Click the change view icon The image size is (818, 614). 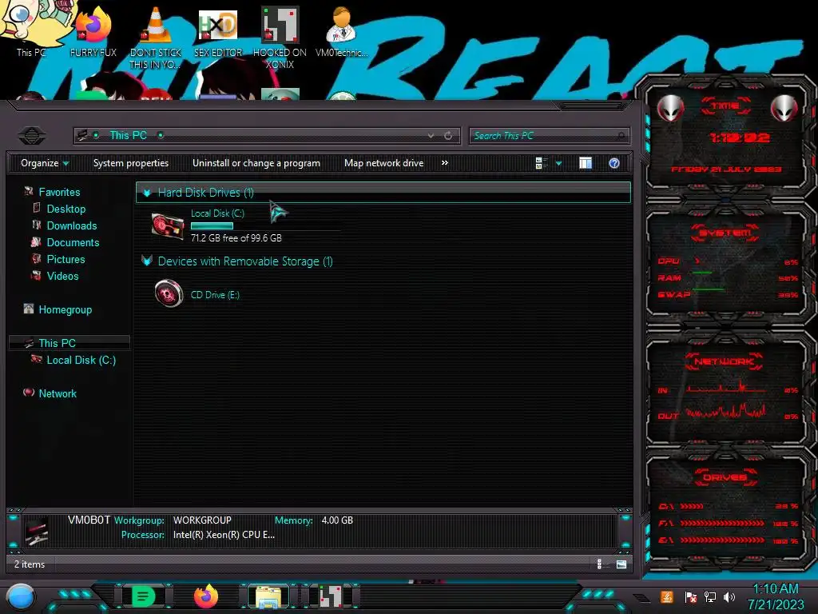tap(541, 163)
